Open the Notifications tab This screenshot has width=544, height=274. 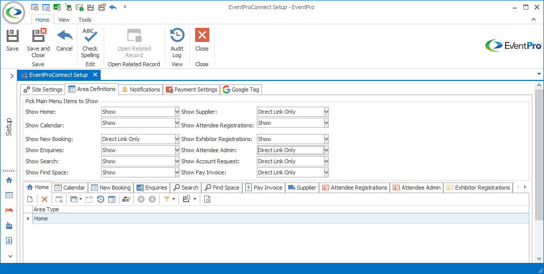141,89
